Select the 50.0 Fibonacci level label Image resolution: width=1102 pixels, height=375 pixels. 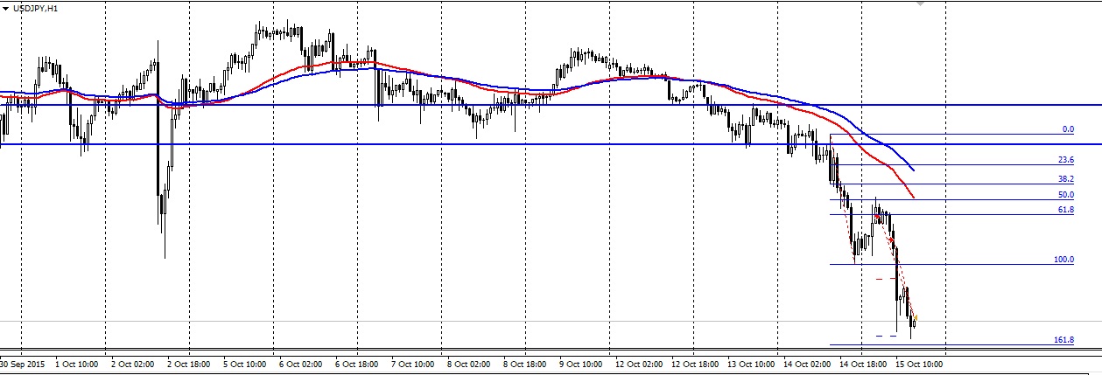tap(1066, 195)
